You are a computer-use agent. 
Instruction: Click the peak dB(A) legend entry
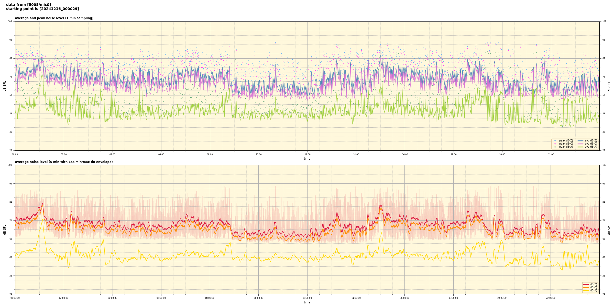566,147
